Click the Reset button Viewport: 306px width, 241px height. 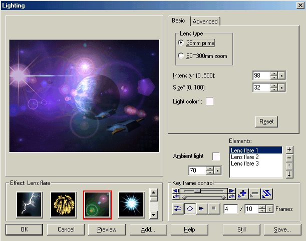266,121
